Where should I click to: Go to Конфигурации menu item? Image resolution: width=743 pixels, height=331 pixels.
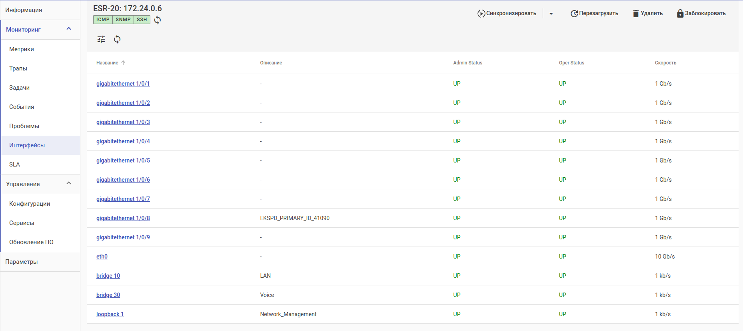[x=30, y=204]
